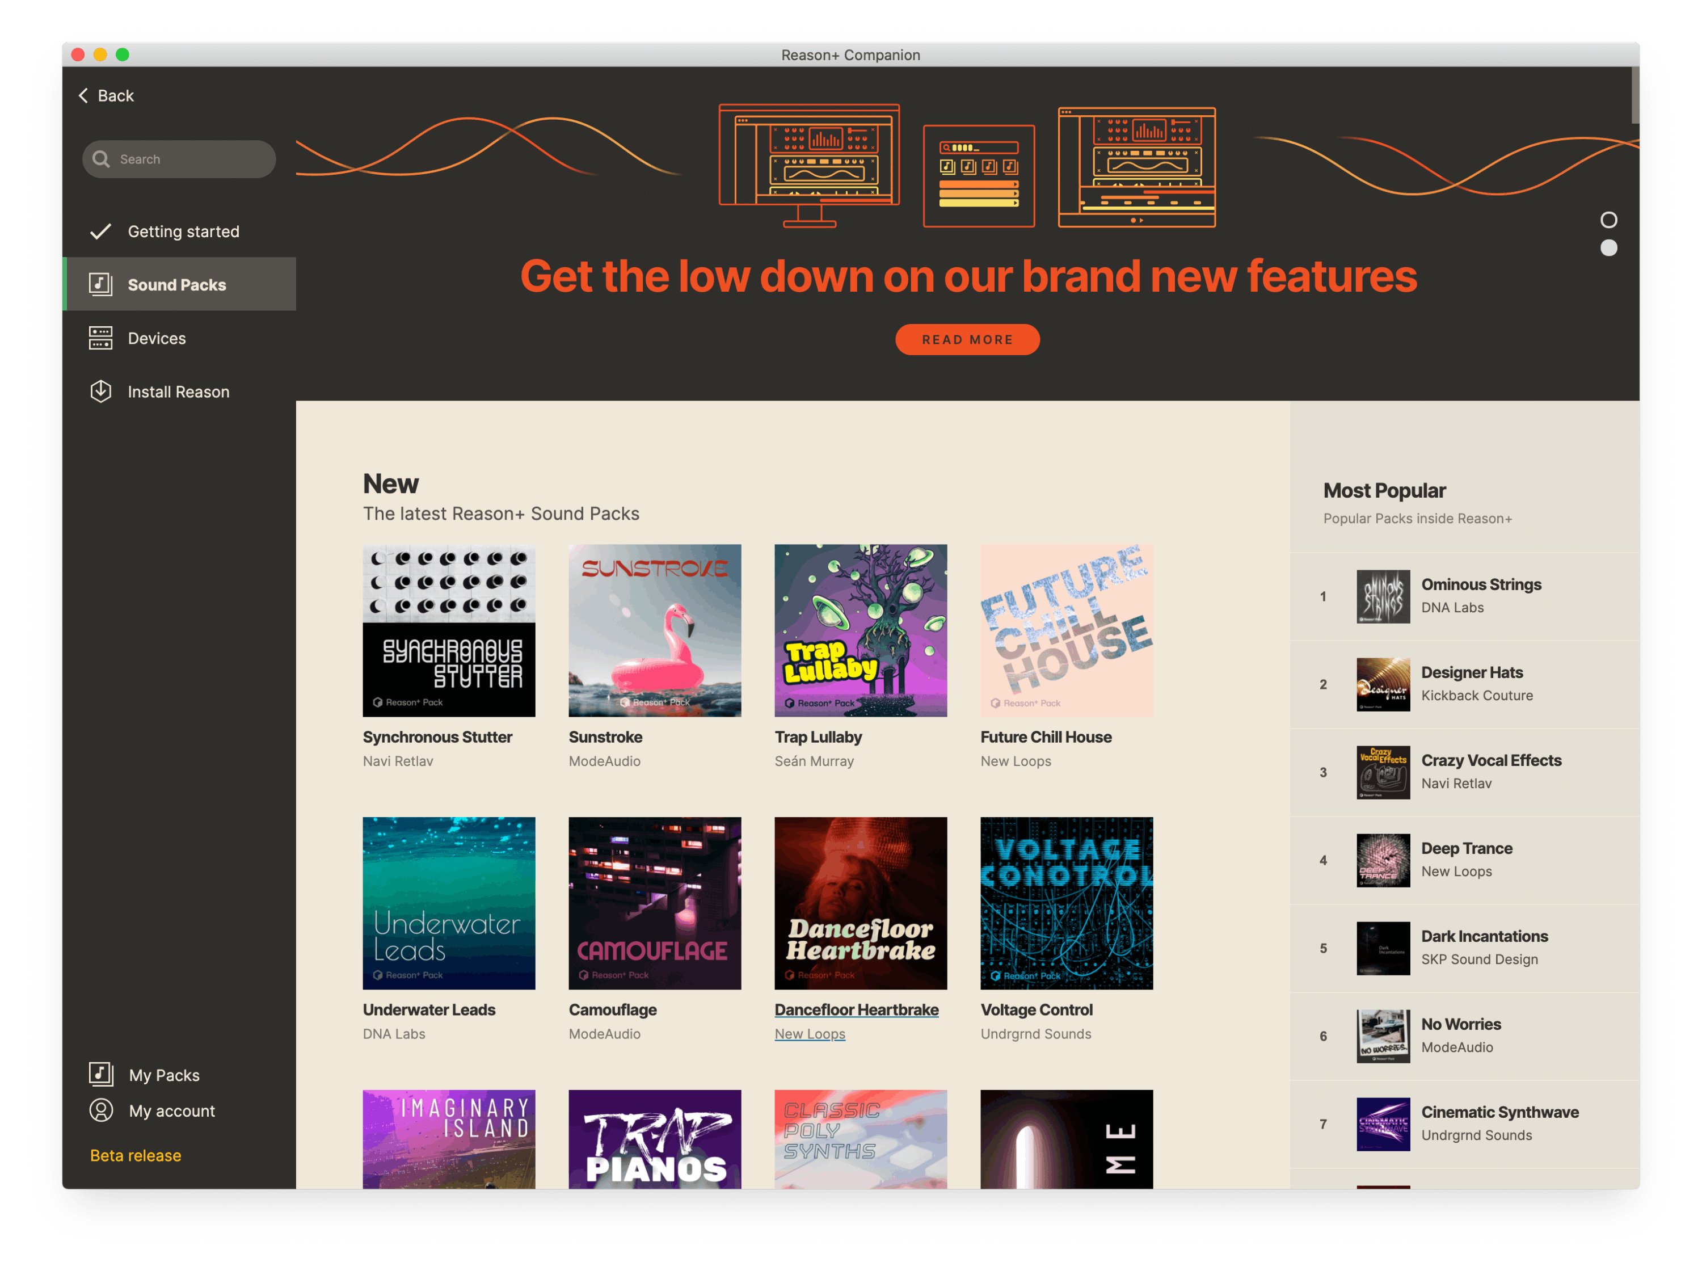
Task: Click the Devices rack icon
Action: [101, 339]
